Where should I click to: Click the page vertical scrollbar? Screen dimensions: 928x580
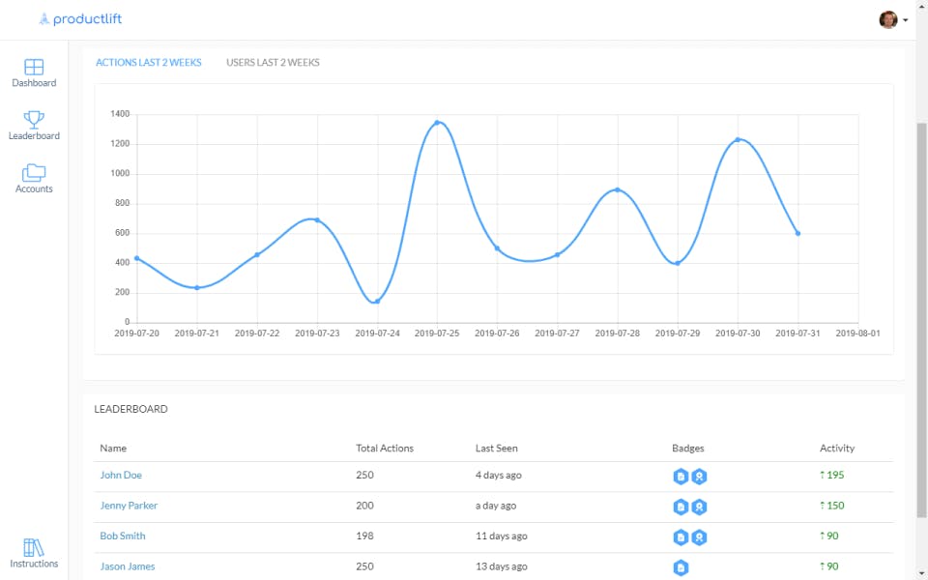[921, 320]
